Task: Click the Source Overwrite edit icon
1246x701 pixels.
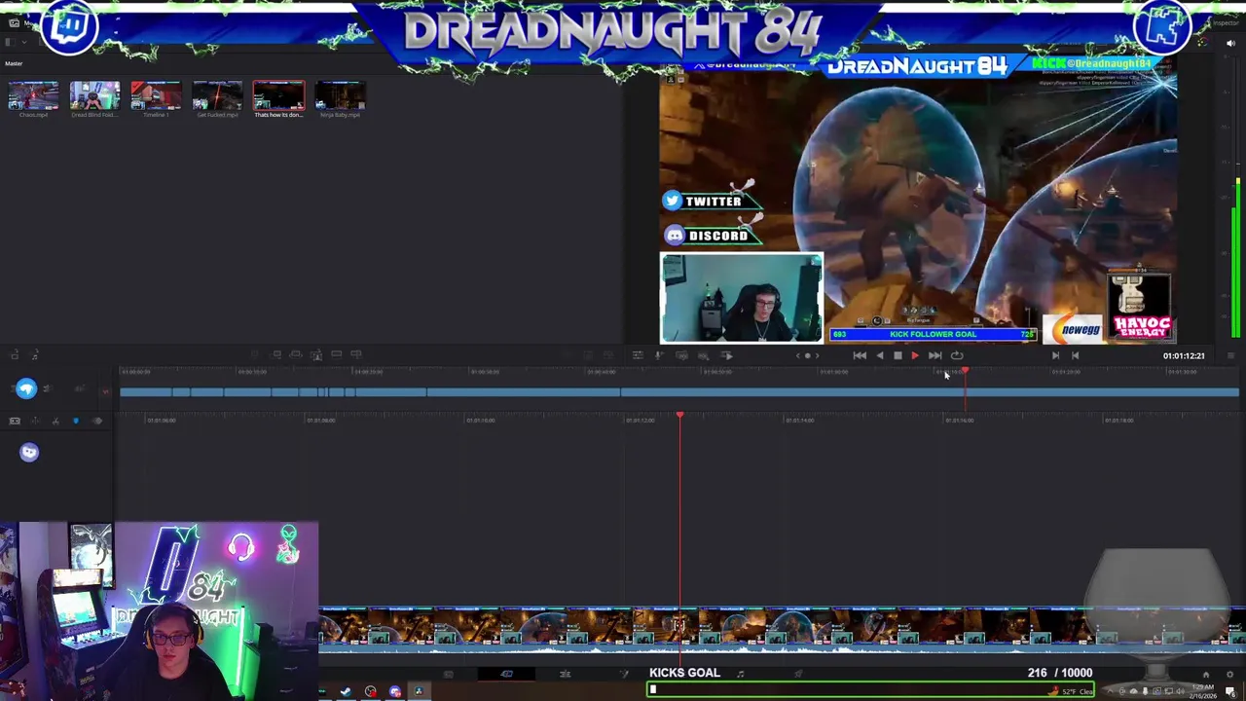Action: (x=356, y=354)
